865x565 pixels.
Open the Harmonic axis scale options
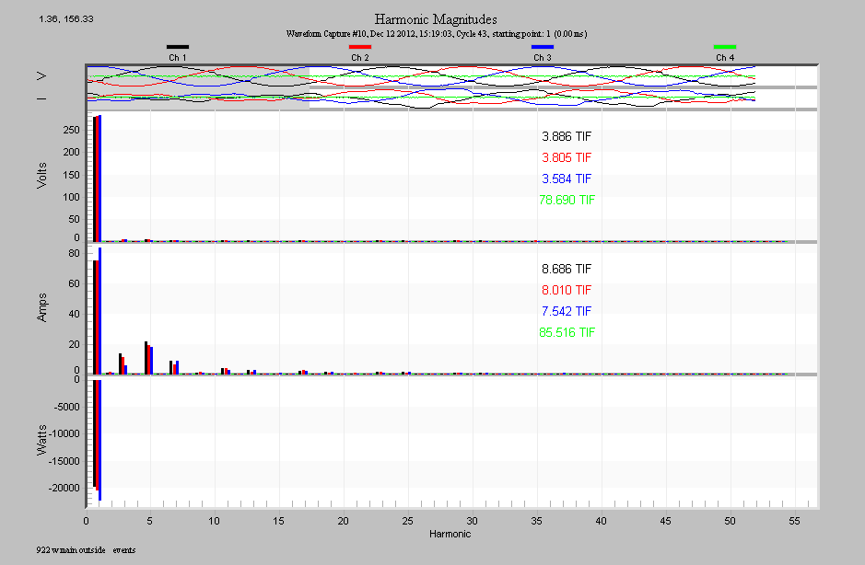(449, 534)
